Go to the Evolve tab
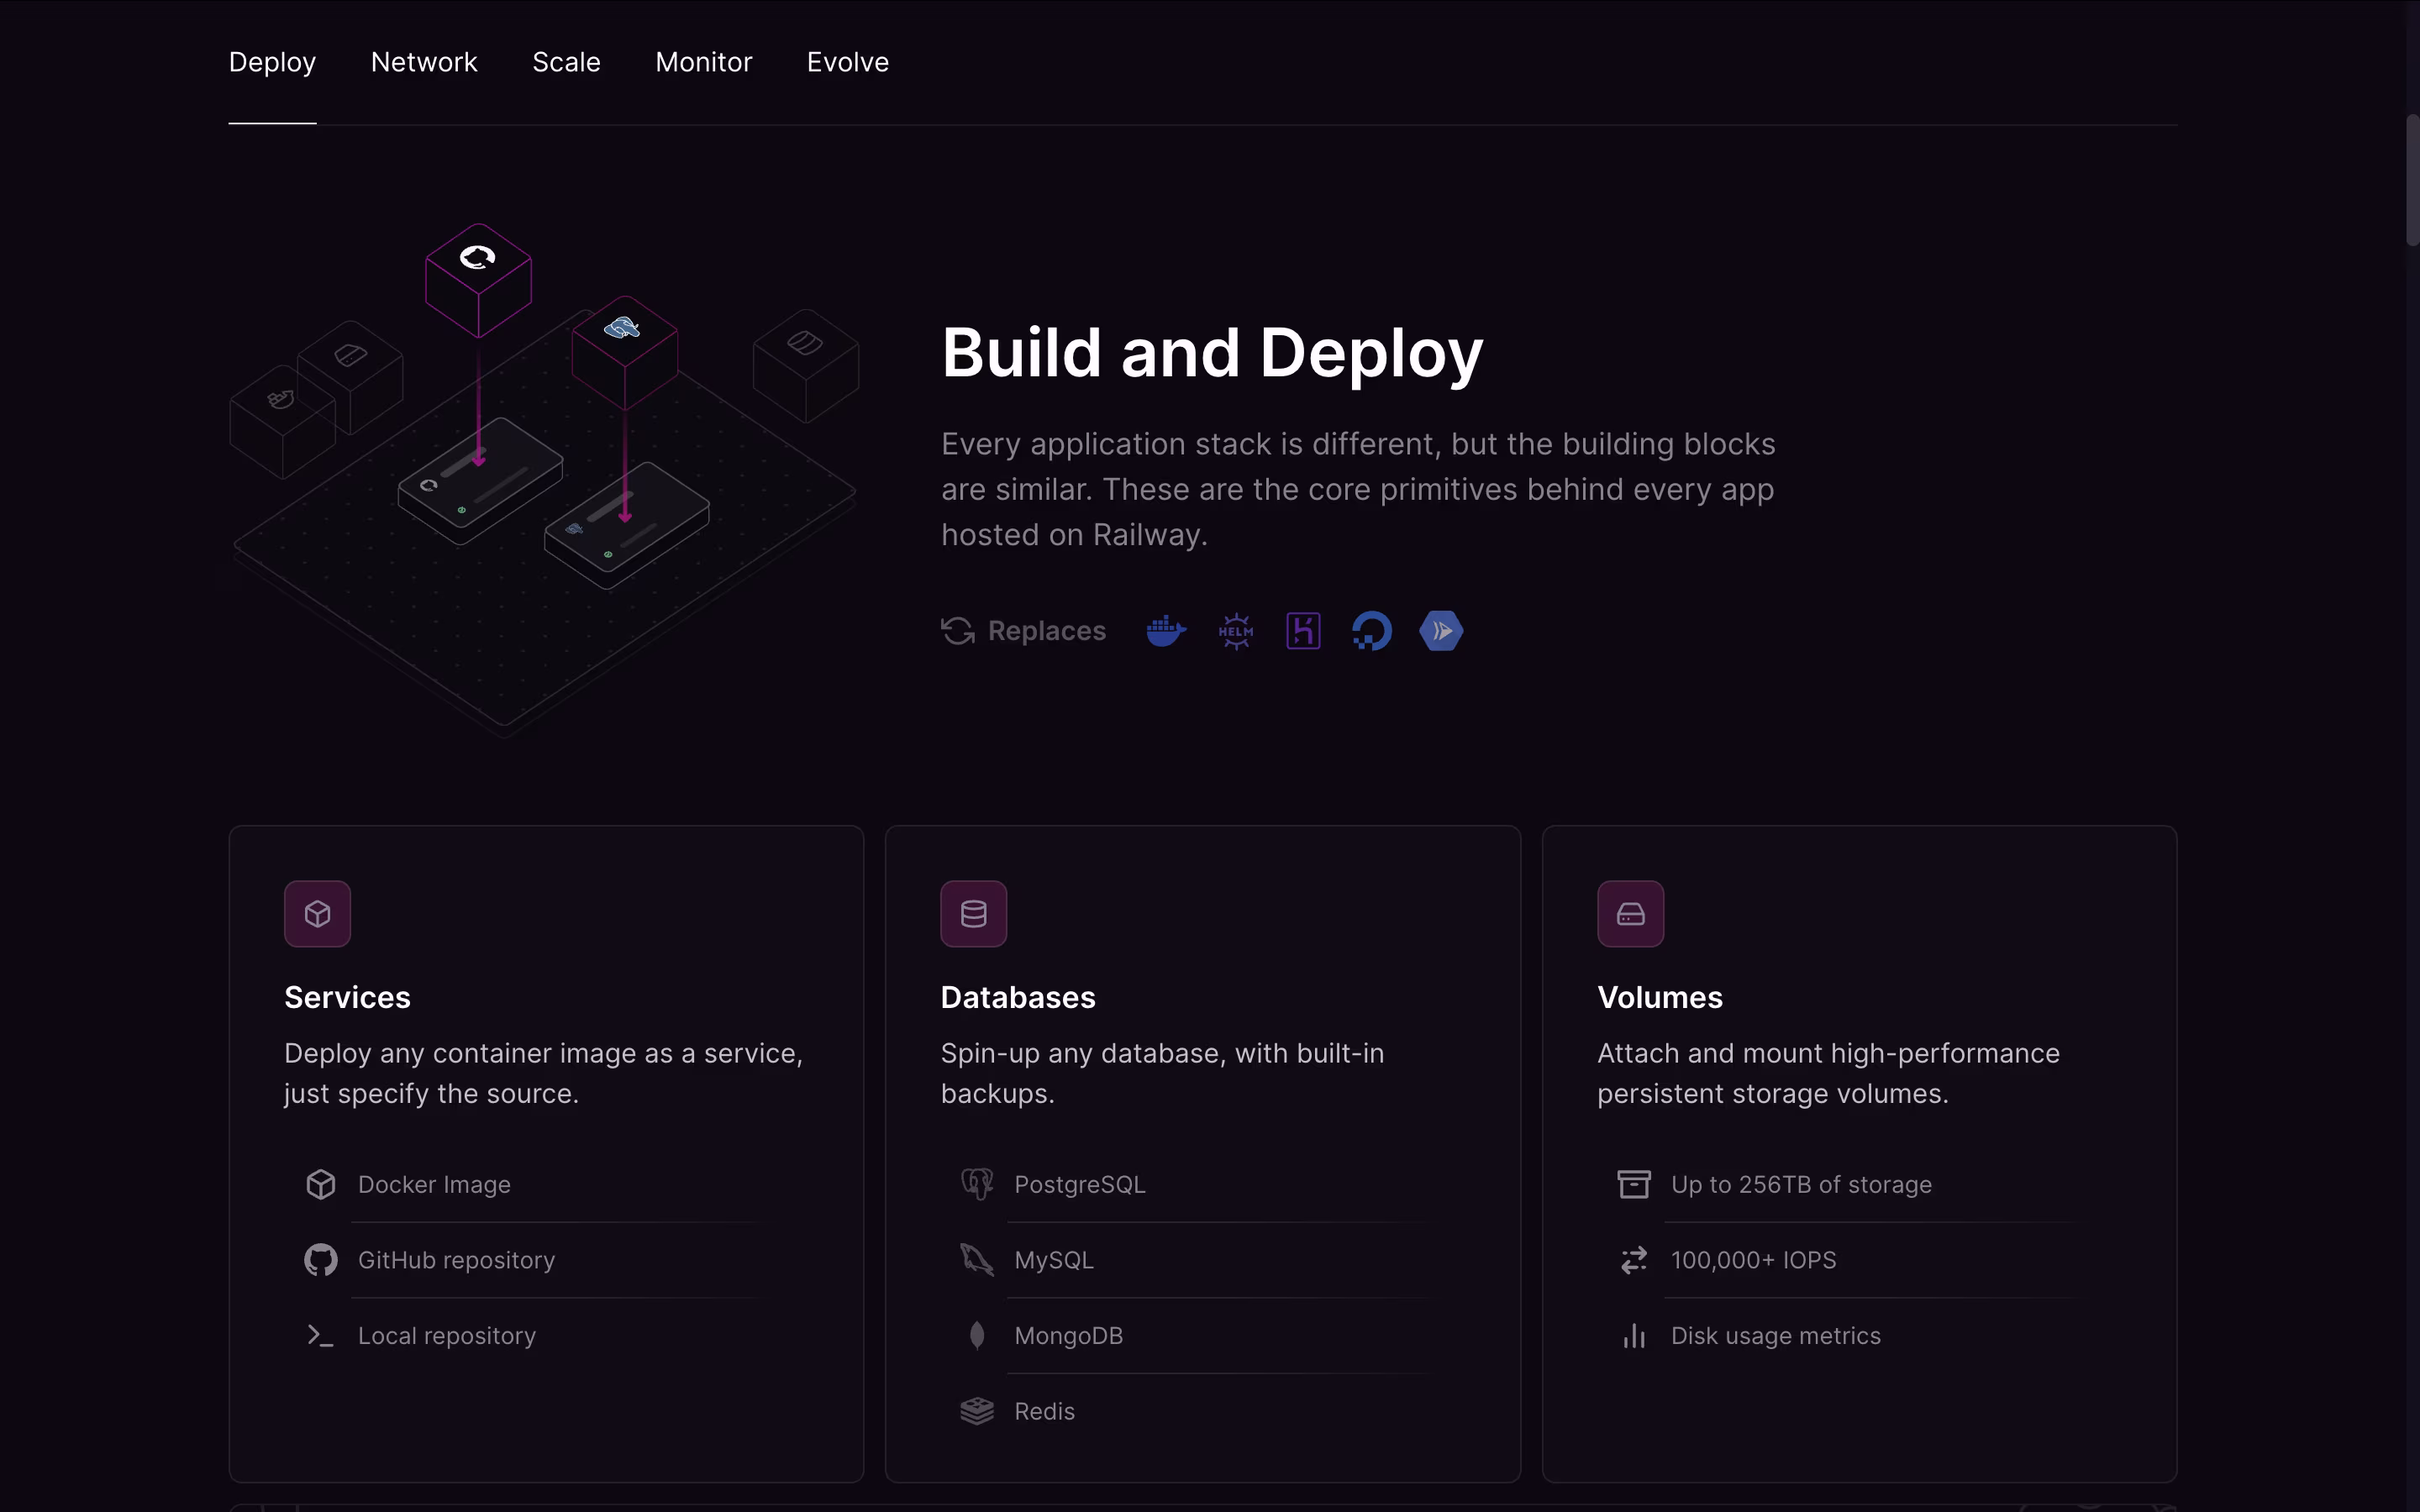The width and height of the screenshot is (2420, 1512). click(847, 62)
